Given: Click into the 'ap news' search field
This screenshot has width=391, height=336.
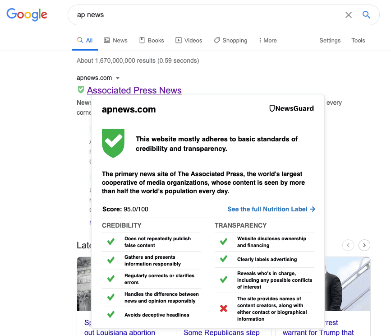Looking at the screenshot, I should 203,15.
